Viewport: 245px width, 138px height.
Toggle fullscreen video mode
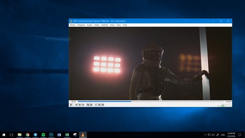[x=88, y=105]
